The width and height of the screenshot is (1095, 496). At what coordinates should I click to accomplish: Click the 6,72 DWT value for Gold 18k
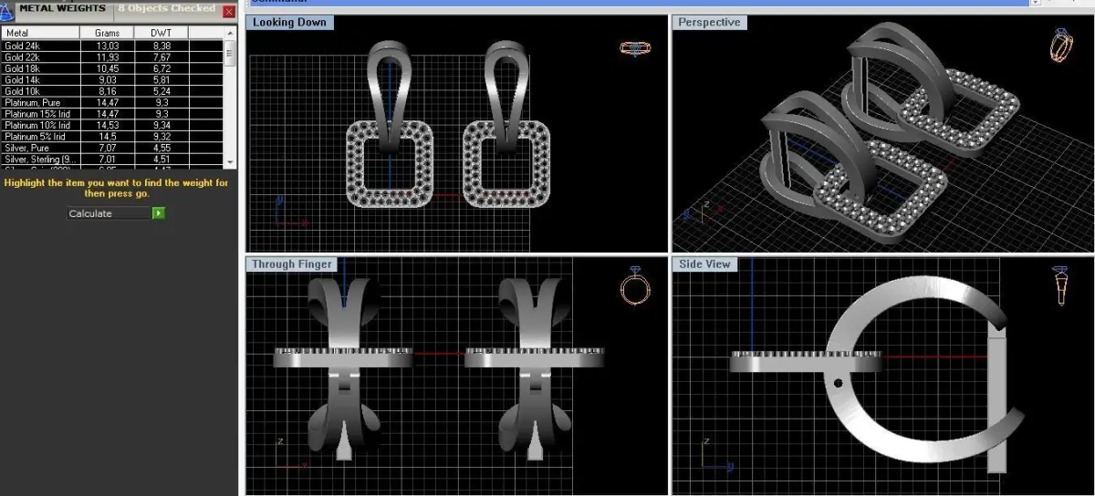(x=162, y=68)
